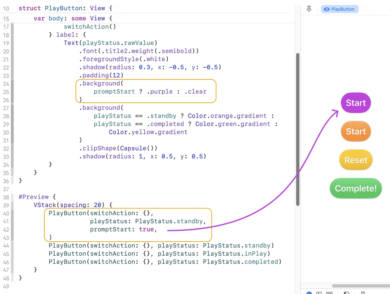Click 'Color.green.gradient' on line 29

click(233, 124)
